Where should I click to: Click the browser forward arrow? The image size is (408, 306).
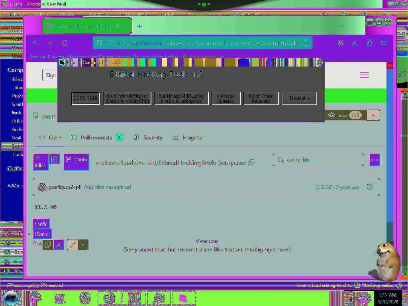point(50,43)
